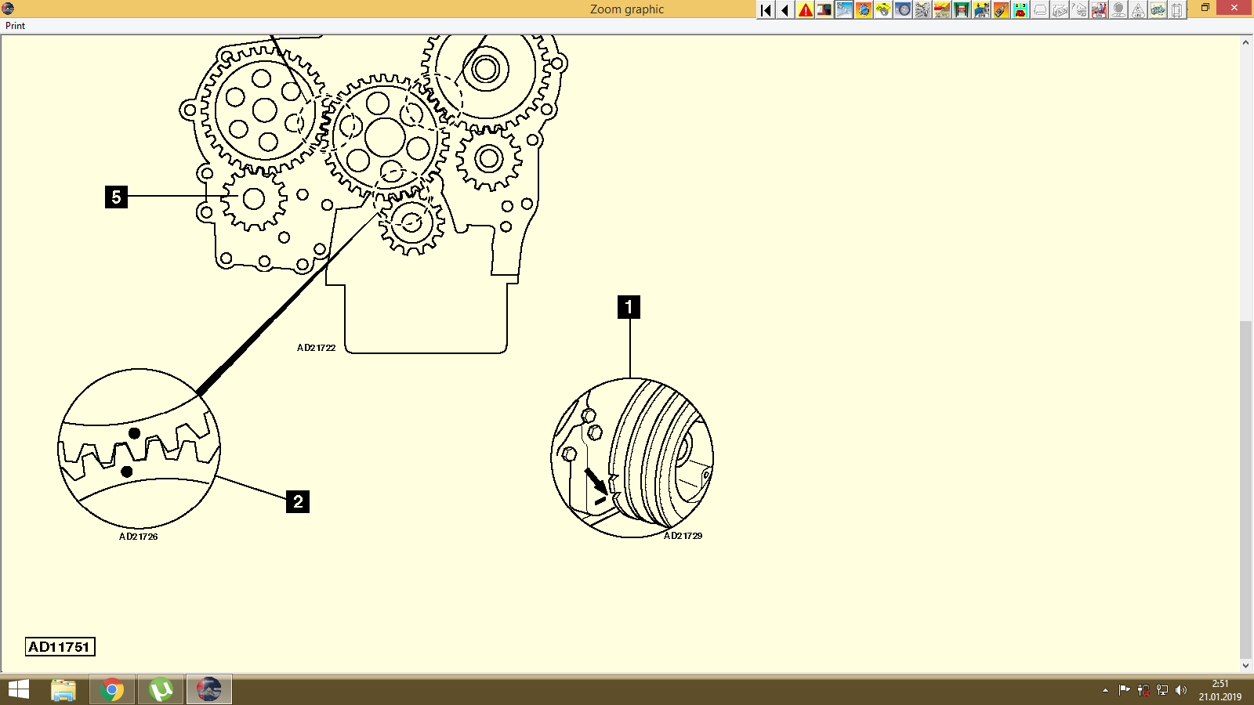Open uTorrent from the taskbar

[x=160, y=690]
